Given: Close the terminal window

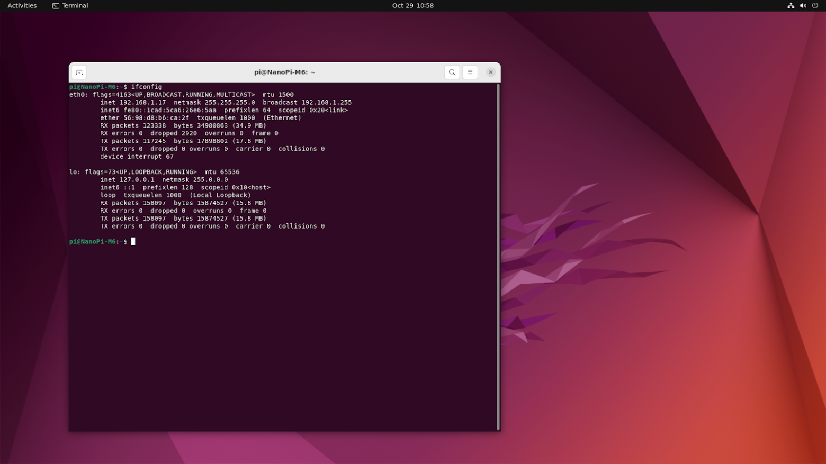Looking at the screenshot, I should (x=490, y=72).
